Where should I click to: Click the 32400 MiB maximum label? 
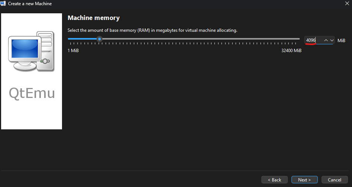pos(291,51)
